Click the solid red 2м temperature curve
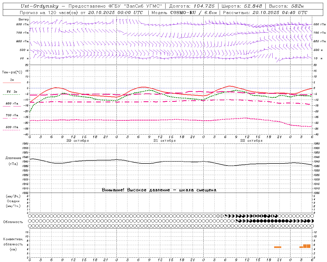Image resolution: width=327 pixels, height=262 pixels. pos(171,93)
